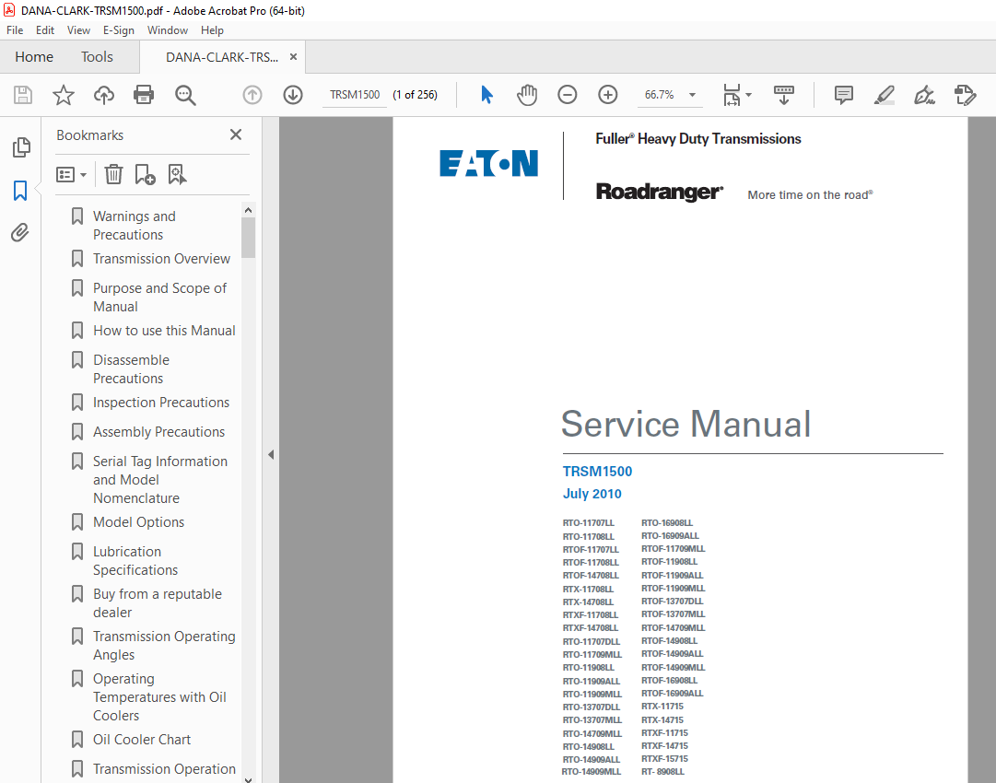Click the bookmarks scrollbar thumb
This screenshot has width=996, height=783.
(x=249, y=238)
